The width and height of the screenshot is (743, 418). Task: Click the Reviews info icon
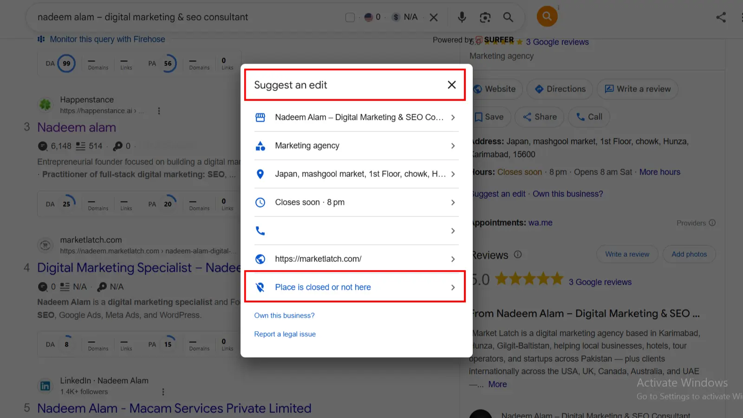pyautogui.click(x=518, y=255)
